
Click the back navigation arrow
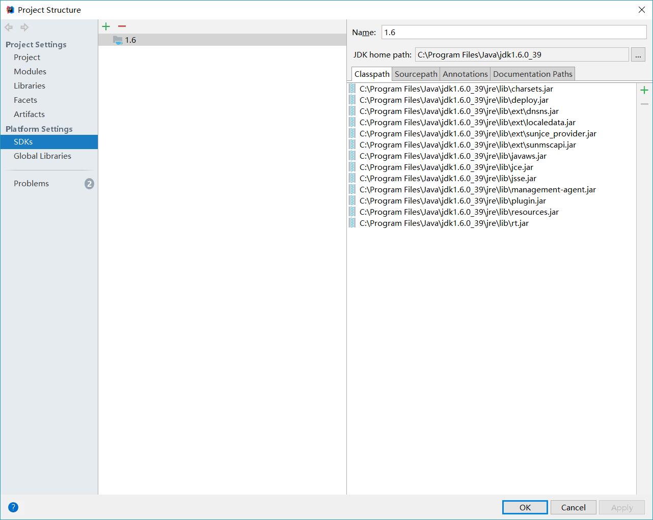pos(9,27)
